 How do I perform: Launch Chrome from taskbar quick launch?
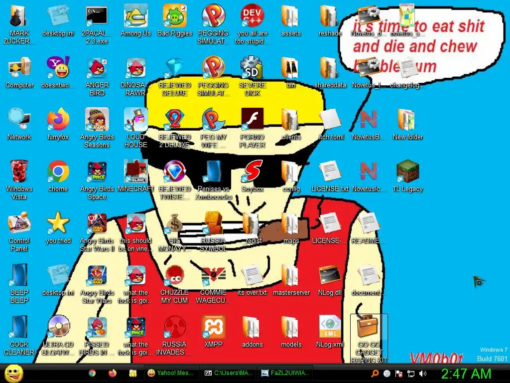click(x=92, y=373)
